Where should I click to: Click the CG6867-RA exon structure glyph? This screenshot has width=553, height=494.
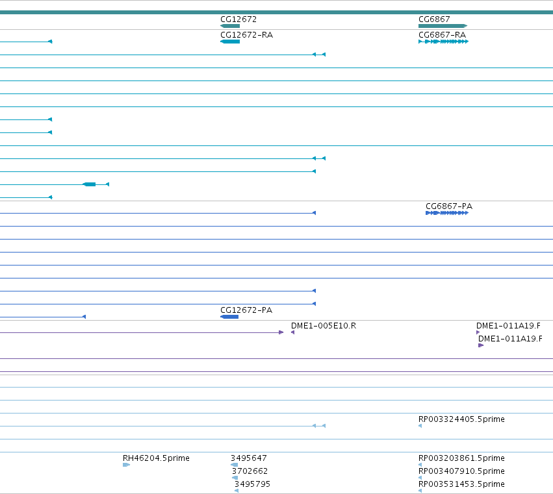click(x=443, y=42)
